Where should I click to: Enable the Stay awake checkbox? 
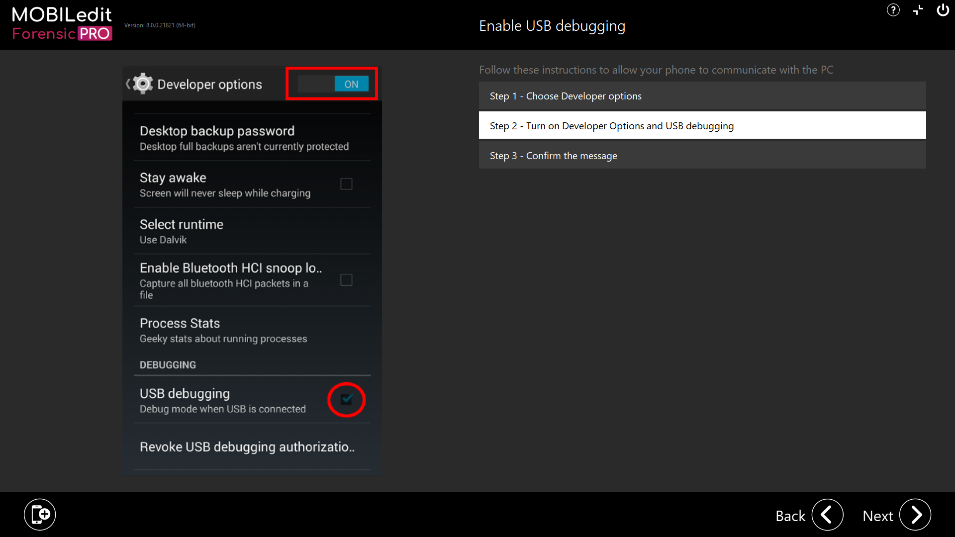tap(346, 183)
